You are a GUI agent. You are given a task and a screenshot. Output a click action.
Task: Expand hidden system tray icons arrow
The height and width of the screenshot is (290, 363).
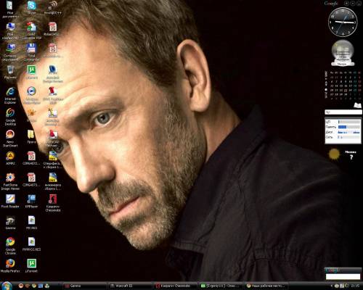click(x=331, y=286)
